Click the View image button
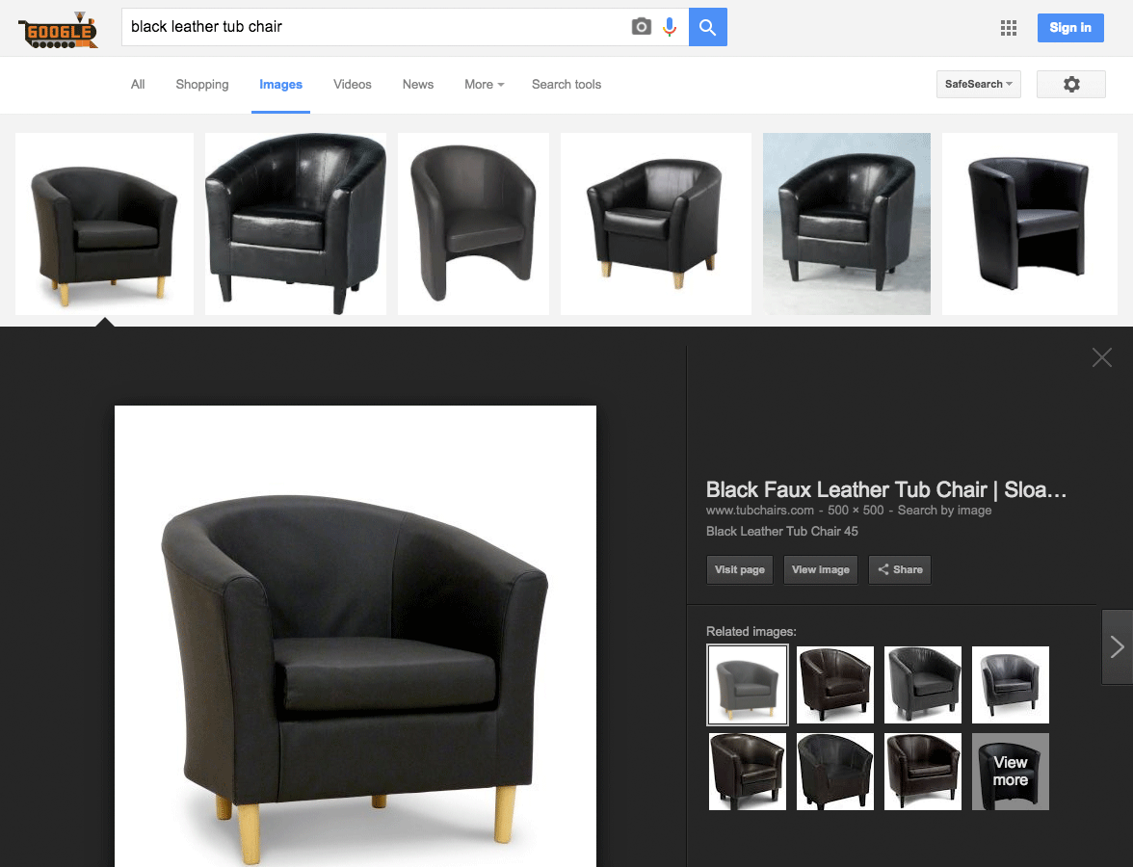 [820, 569]
